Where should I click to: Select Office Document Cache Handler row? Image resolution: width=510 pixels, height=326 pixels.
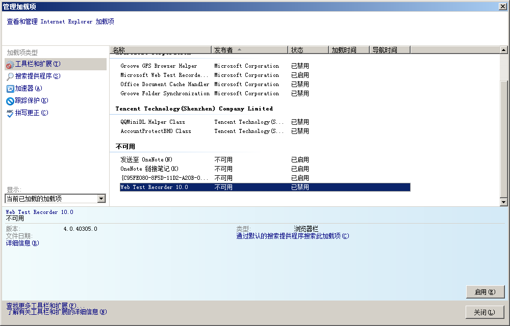[x=265, y=84]
